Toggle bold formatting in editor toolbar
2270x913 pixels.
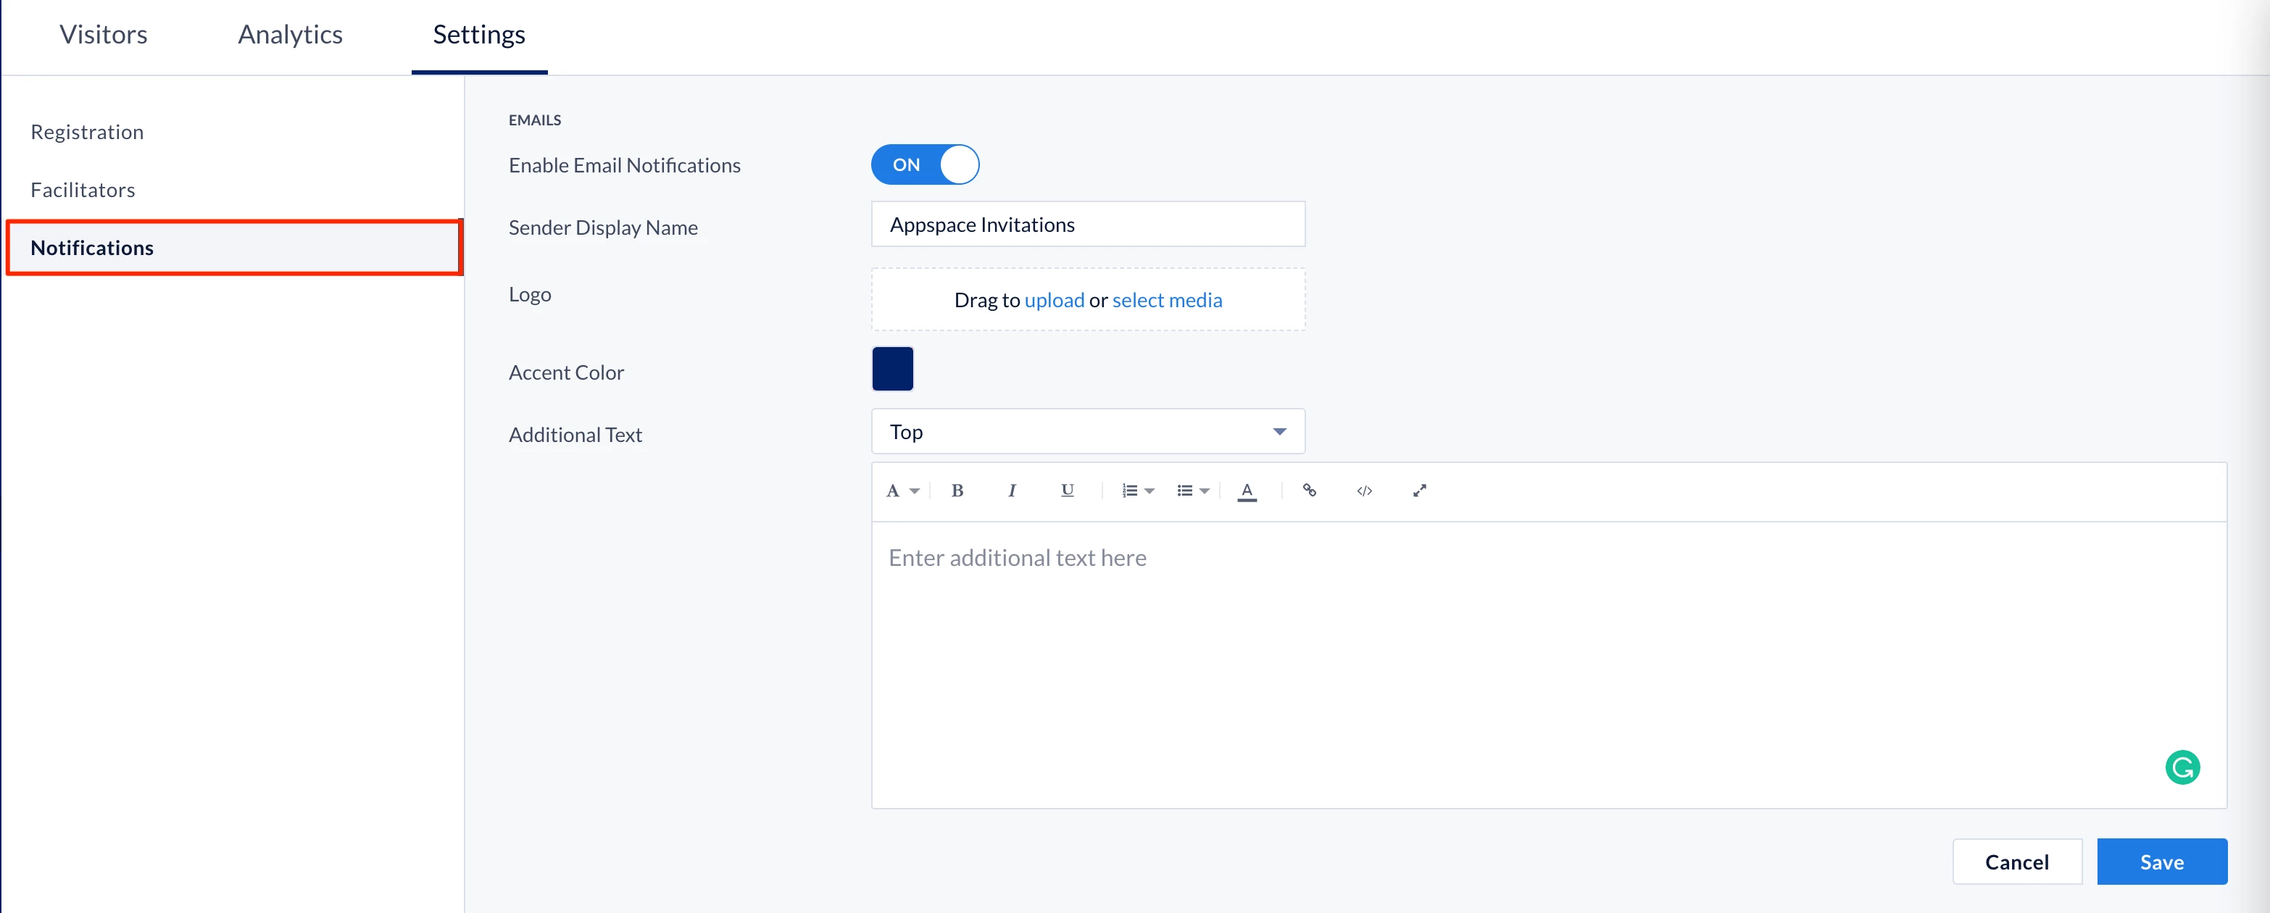957,491
